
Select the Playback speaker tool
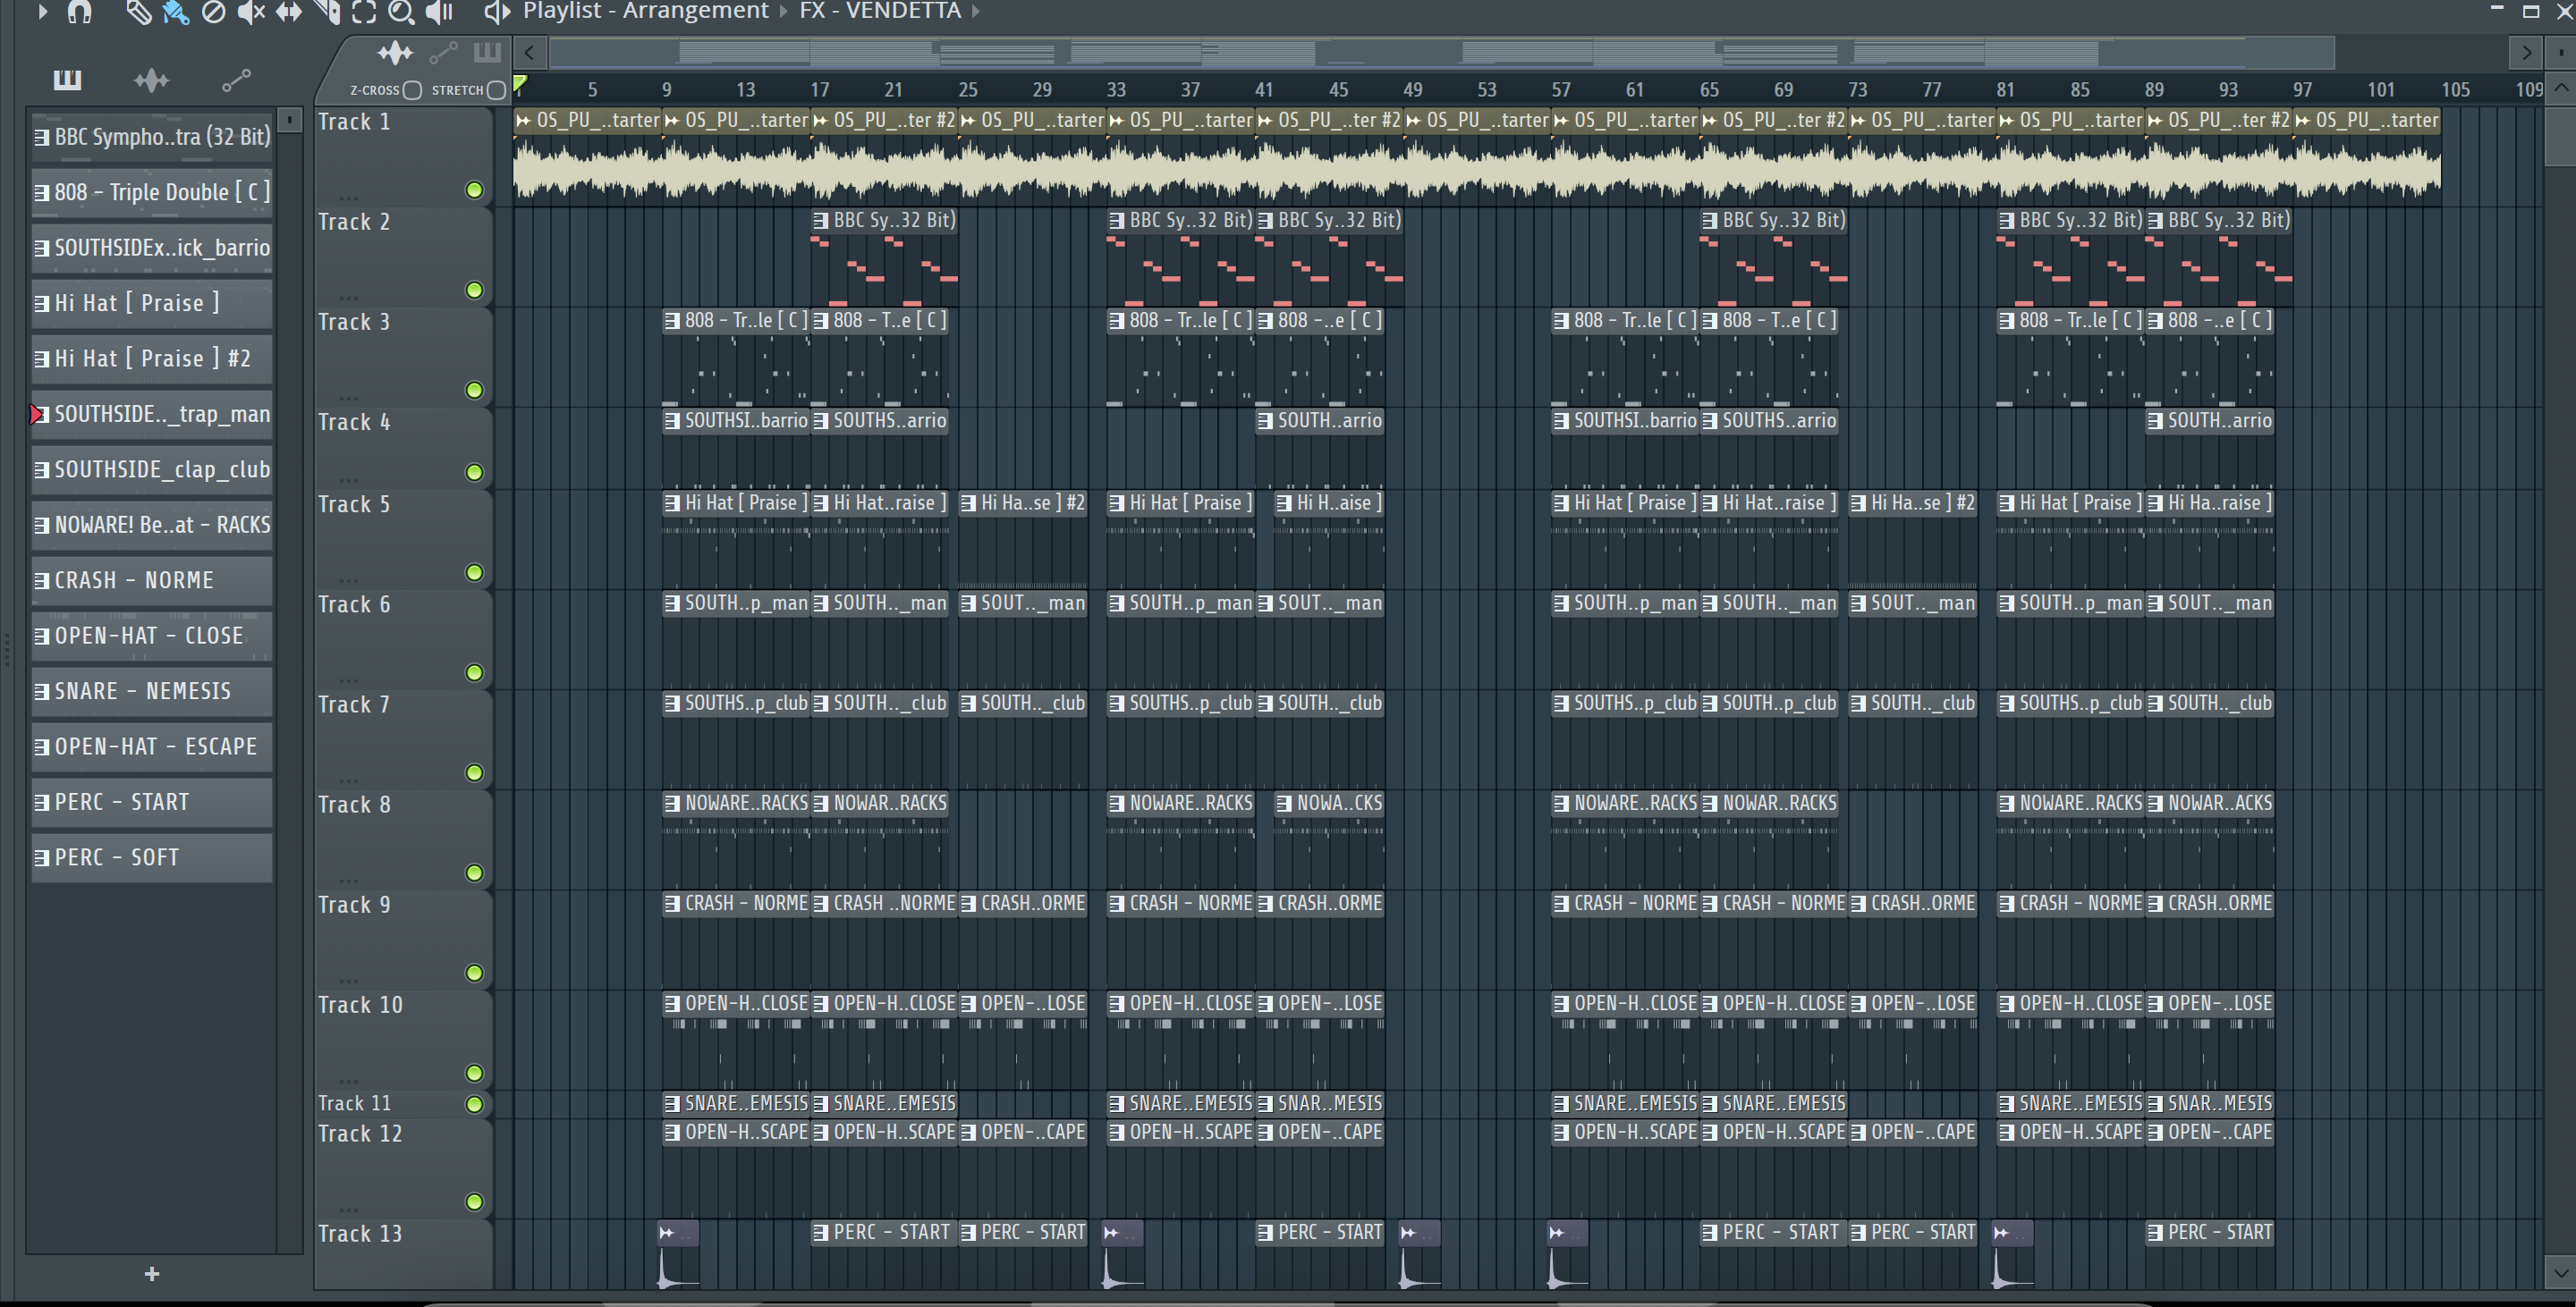[440, 12]
